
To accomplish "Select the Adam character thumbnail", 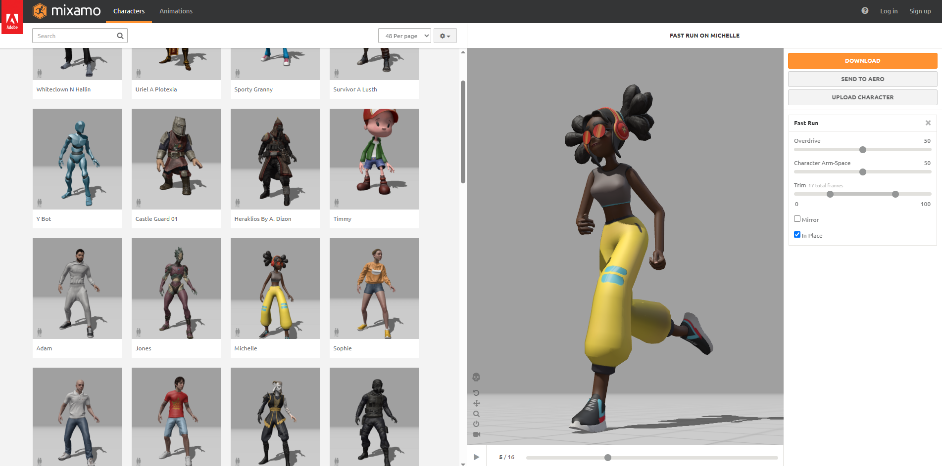I will tap(77, 289).
